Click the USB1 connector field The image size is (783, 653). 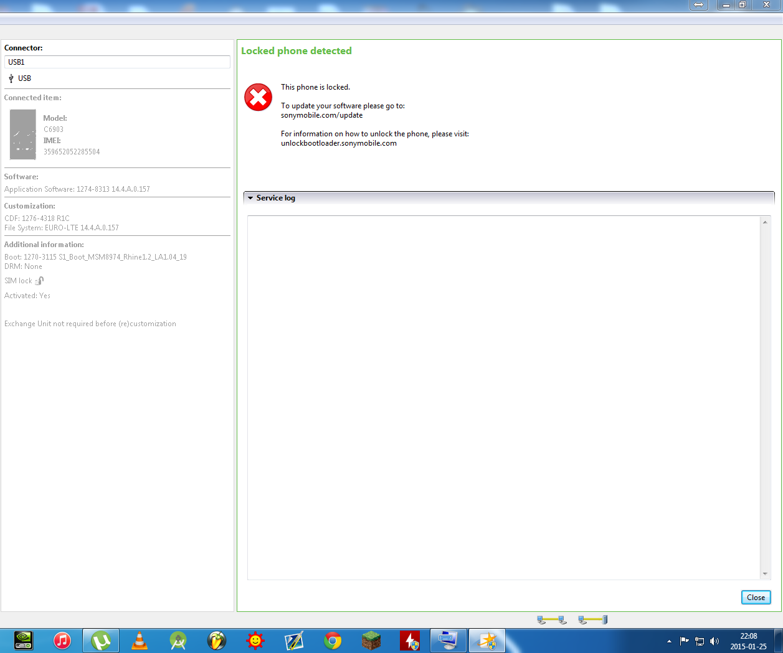pyautogui.click(x=117, y=62)
